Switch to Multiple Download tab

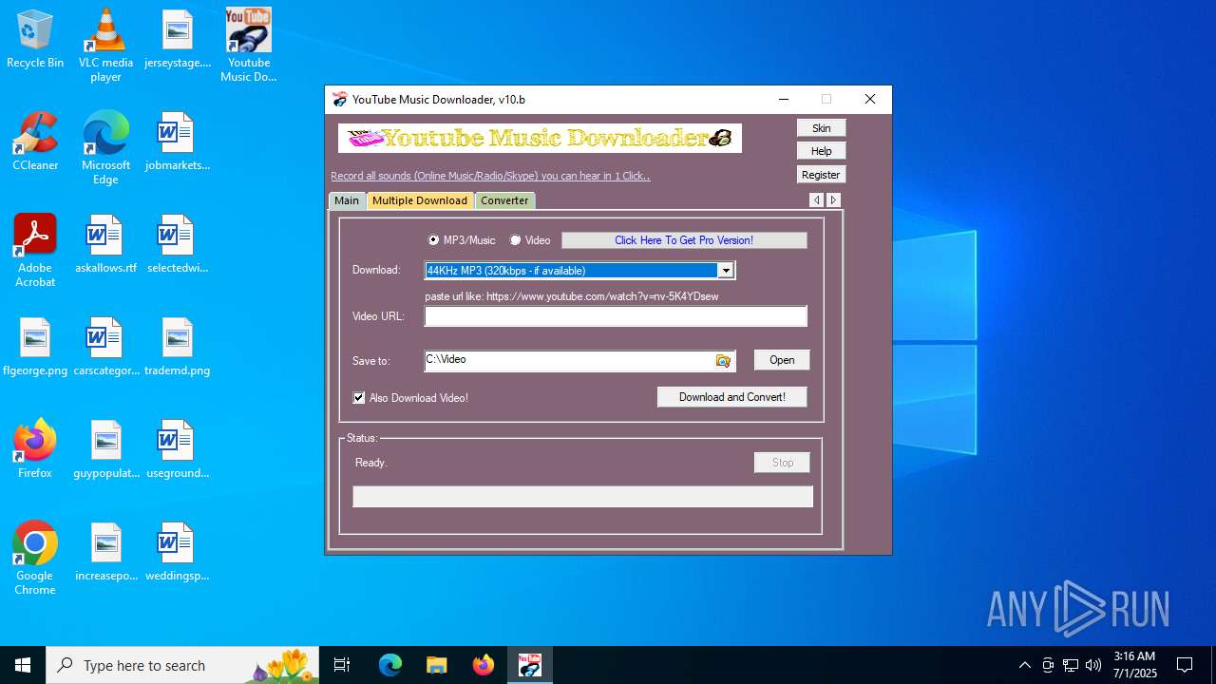click(420, 200)
